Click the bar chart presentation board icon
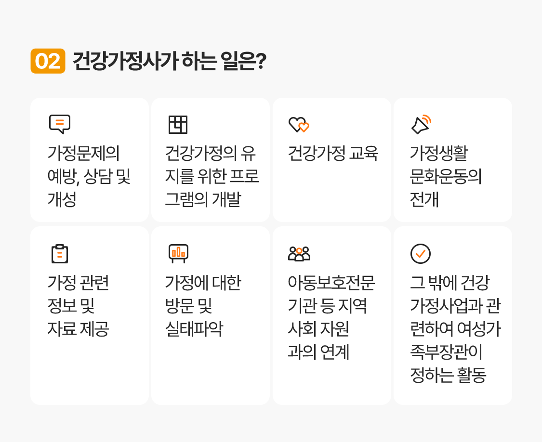The width and height of the screenshot is (542, 442). click(x=178, y=254)
